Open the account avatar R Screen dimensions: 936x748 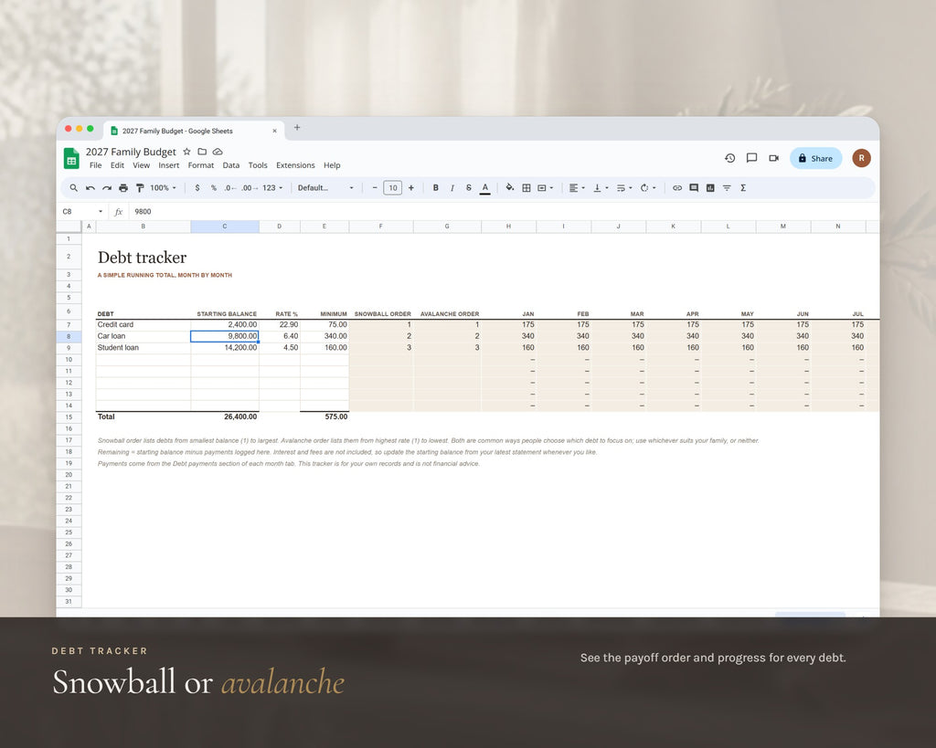861,158
